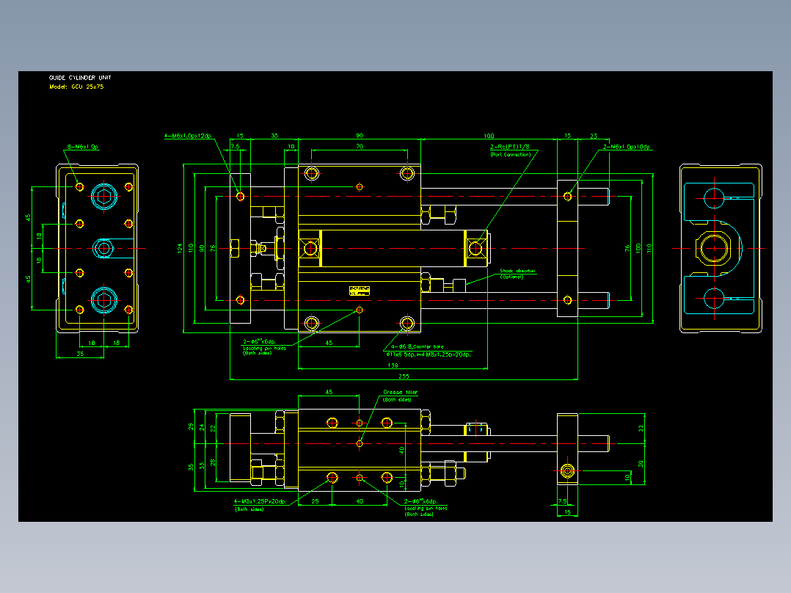Select the "33" vertical dimension
Image resolution: width=791 pixels, height=593 pixels.
[202, 466]
